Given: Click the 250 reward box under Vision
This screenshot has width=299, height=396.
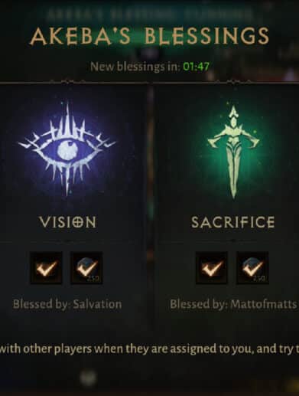Looking at the screenshot, I should [86, 268].
